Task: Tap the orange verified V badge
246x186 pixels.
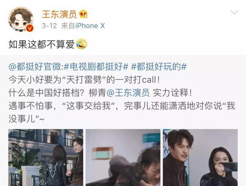Action: pyautogui.click(x=30, y=28)
